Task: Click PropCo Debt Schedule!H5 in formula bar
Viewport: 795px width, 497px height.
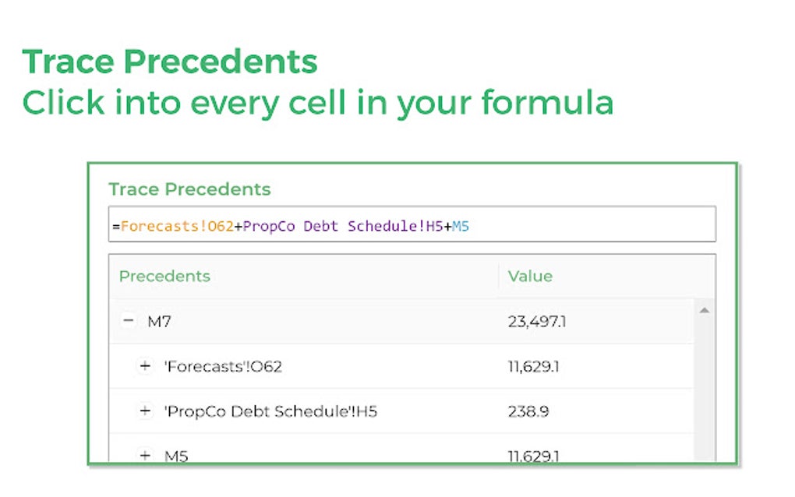Action: pyautogui.click(x=343, y=227)
